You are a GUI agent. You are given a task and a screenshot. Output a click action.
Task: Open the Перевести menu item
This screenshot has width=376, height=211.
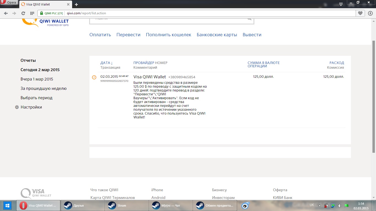click(128, 35)
